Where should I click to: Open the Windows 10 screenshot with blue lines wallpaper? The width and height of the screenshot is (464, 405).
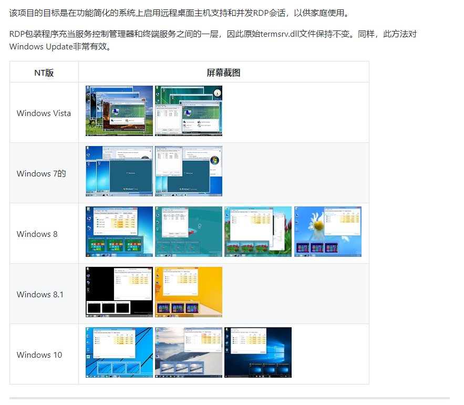[x=119, y=352]
